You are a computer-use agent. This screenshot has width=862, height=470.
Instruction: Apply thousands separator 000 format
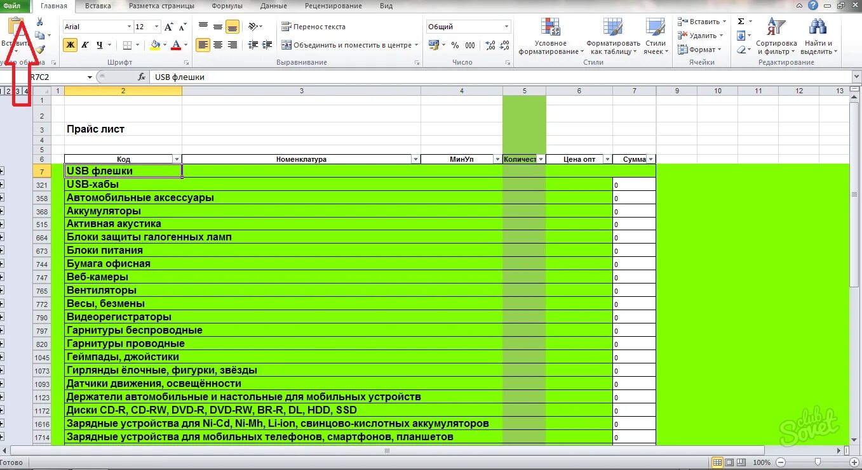pyautogui.click(x=470, y=45)
